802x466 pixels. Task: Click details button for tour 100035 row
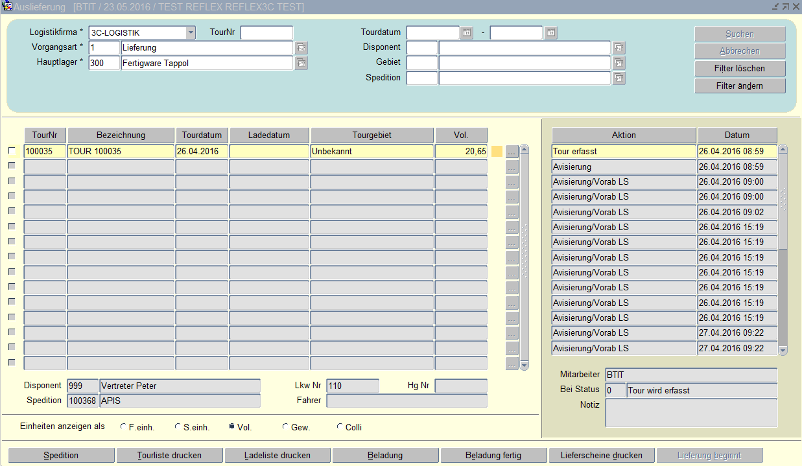[x=512, y=152]
